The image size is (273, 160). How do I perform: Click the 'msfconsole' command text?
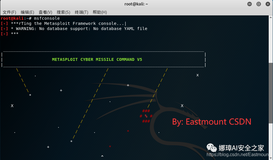click(47, 18)
